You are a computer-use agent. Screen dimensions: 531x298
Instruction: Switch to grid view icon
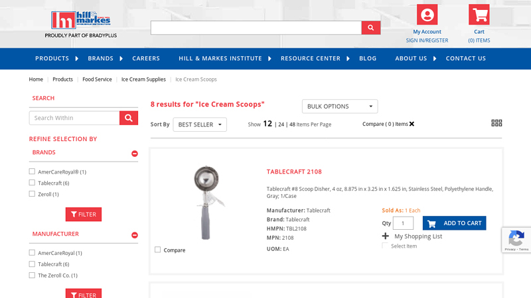click(496, 123)
